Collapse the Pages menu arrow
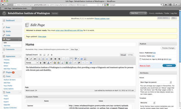The height and width of the screenshot is (109, 181). click(x=20, y=39)
